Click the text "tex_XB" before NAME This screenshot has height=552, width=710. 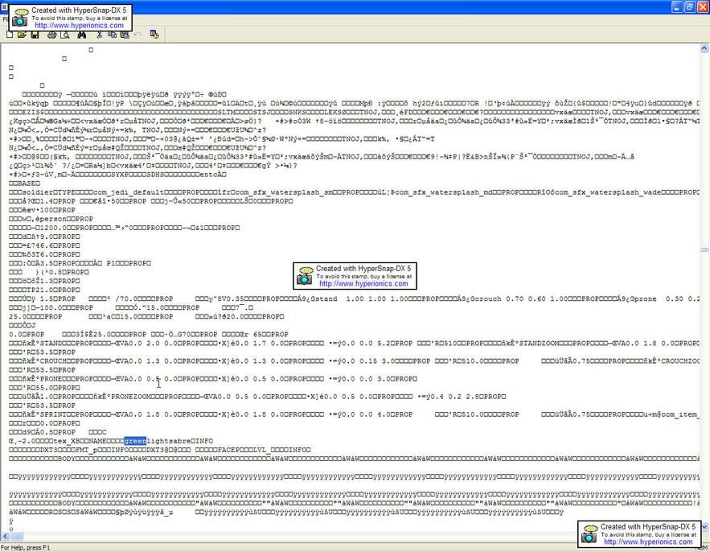click(67, 441)
